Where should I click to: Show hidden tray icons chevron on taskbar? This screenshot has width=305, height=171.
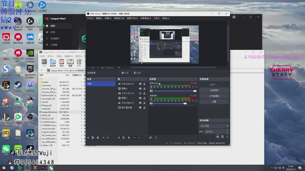point(272,168)
